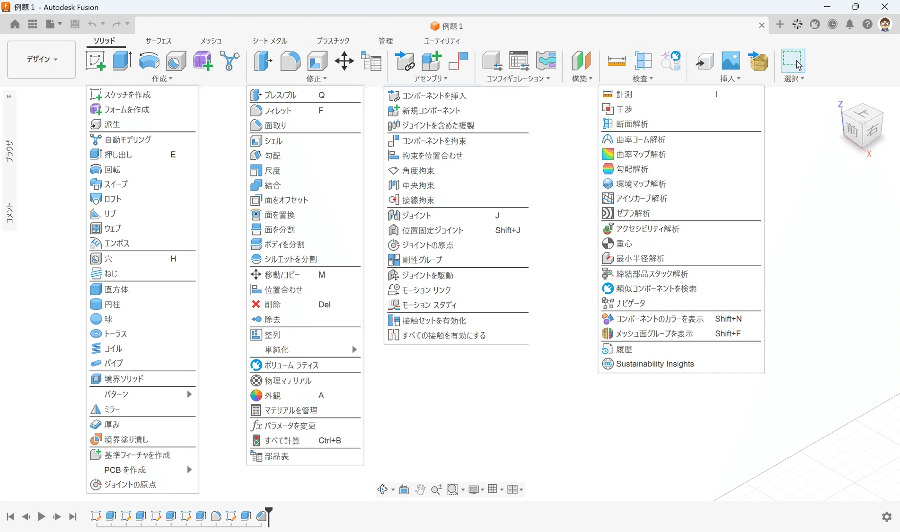The width and height of the screenshot is (900, 532).
Task: Click the Insert Canvas image toolbar icon
Action: click(x=731, y=61)
